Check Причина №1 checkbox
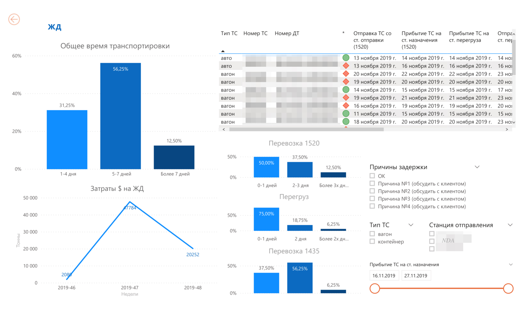Screen dimensions: 524x310 (x=372, y=183)
